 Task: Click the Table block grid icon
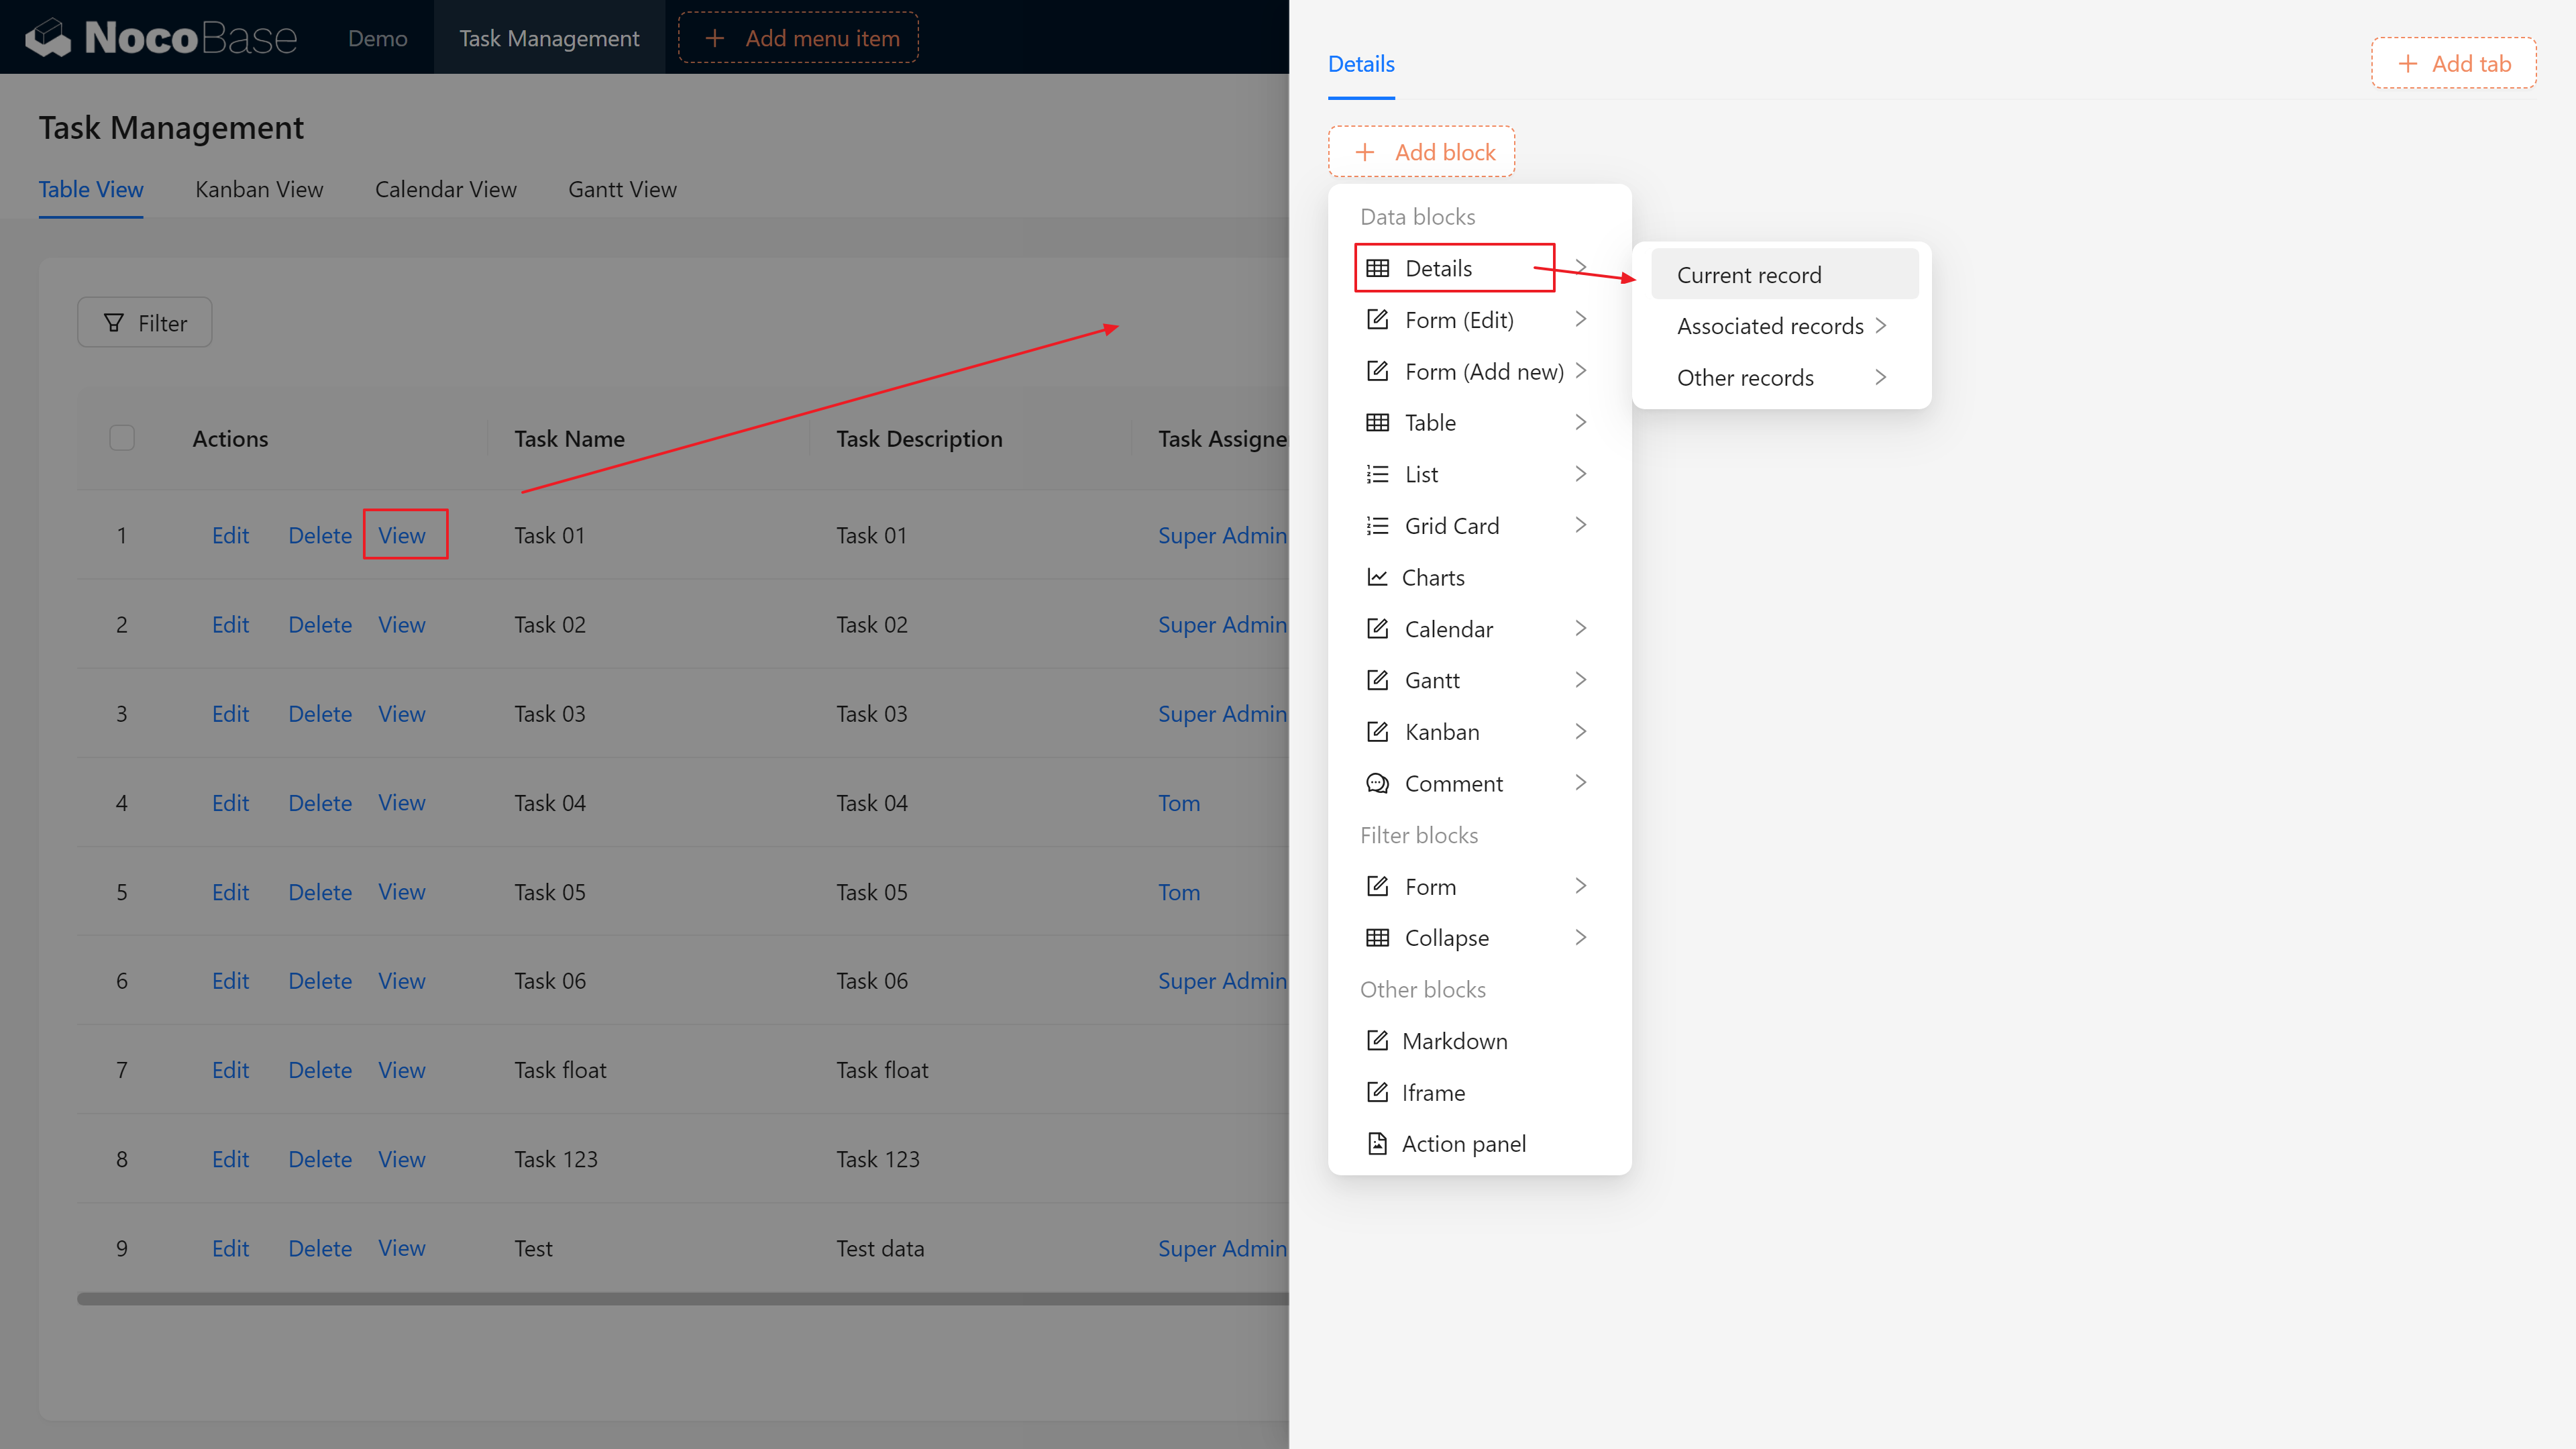[1377, 422]
